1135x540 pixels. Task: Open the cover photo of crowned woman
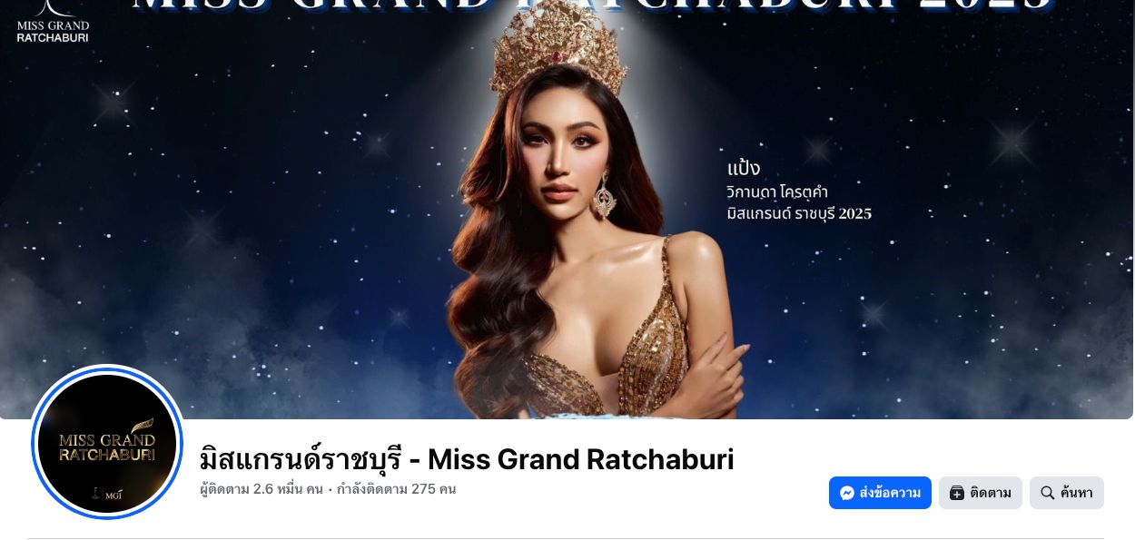567,210
